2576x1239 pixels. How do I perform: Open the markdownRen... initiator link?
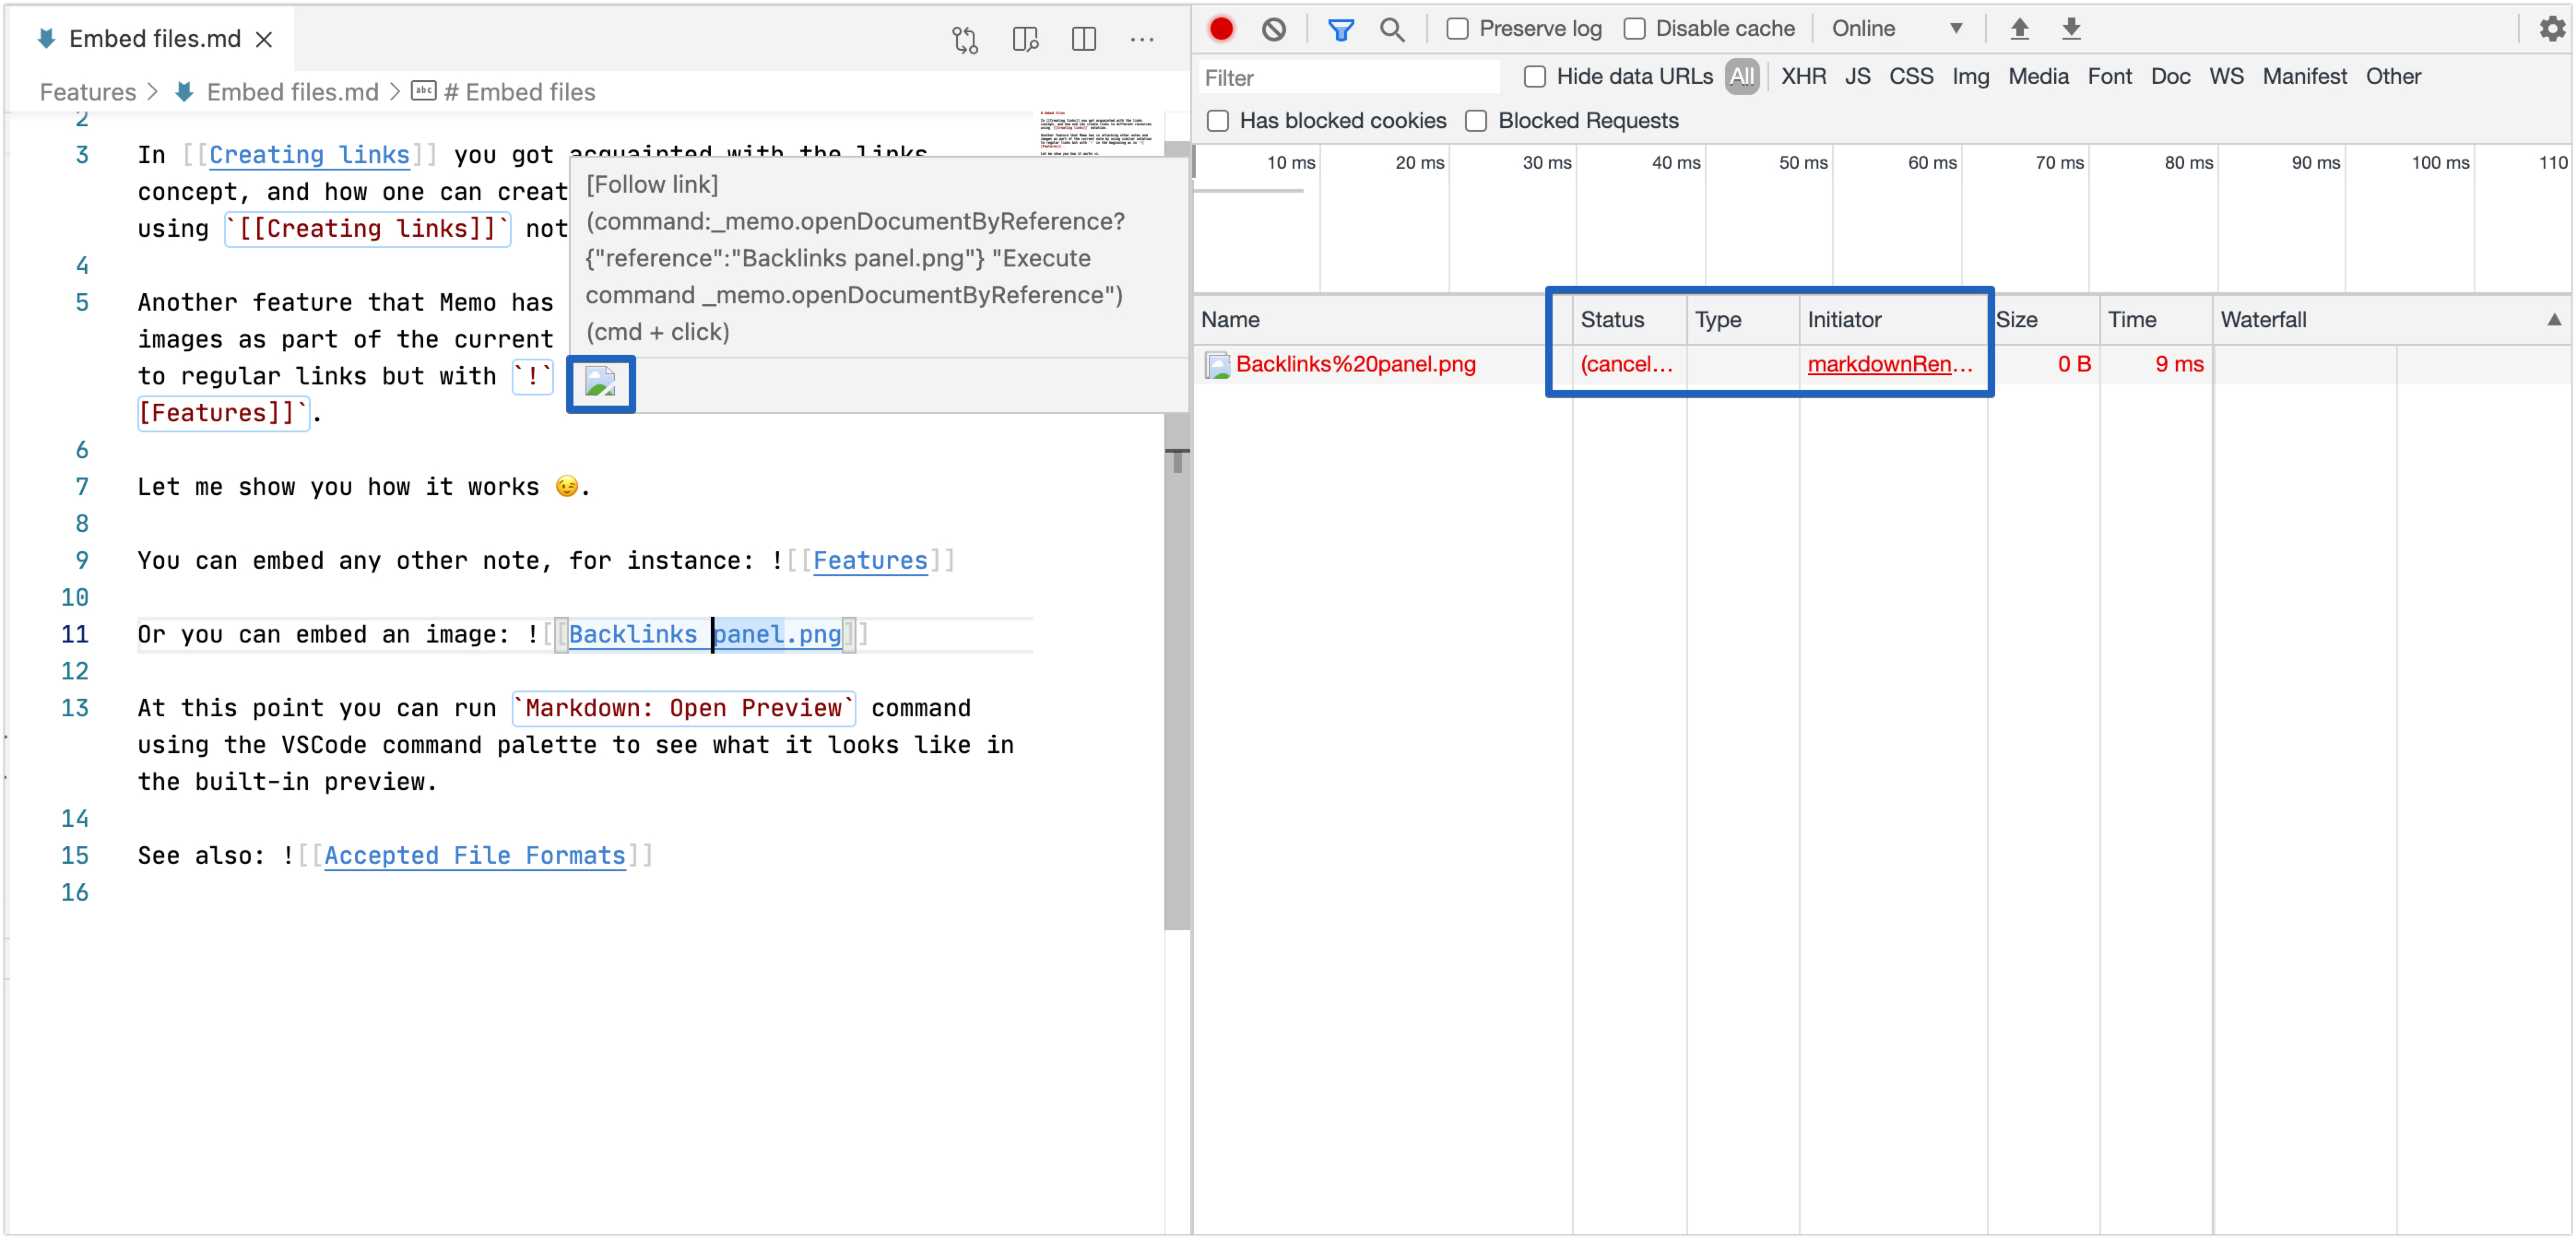pos(1889,365)
